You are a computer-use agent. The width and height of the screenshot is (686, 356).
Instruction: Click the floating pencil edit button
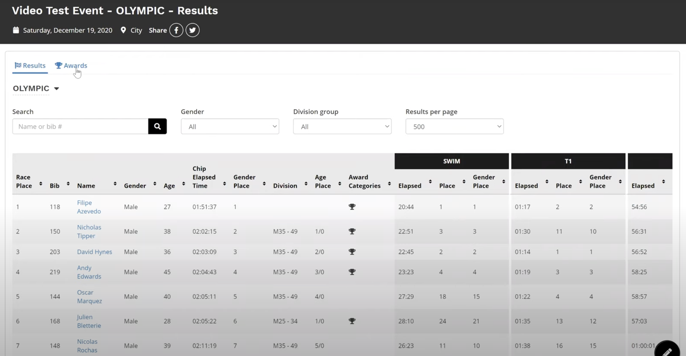pos(667,350)
